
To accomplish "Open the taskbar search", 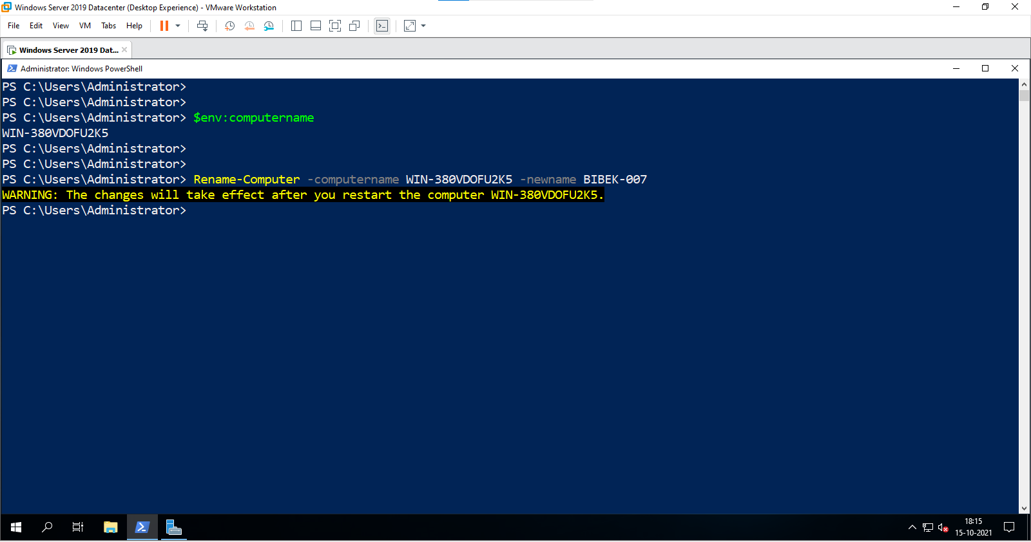I will 47,527.
